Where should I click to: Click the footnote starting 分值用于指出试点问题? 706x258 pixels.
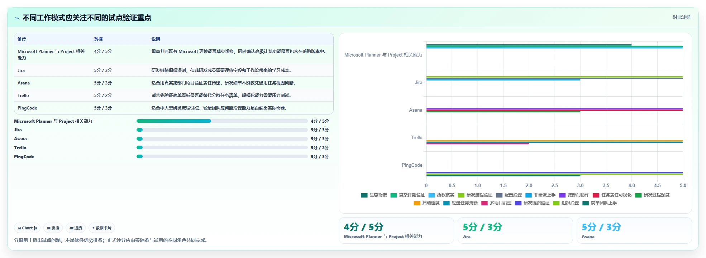click(x=111, y=240)
